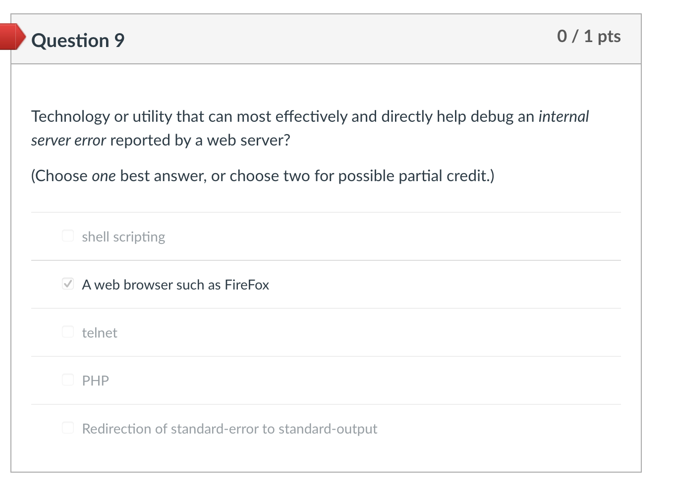
Task: Click the red question flag icon
Action: pyautogui.click(x=11, y=37)
